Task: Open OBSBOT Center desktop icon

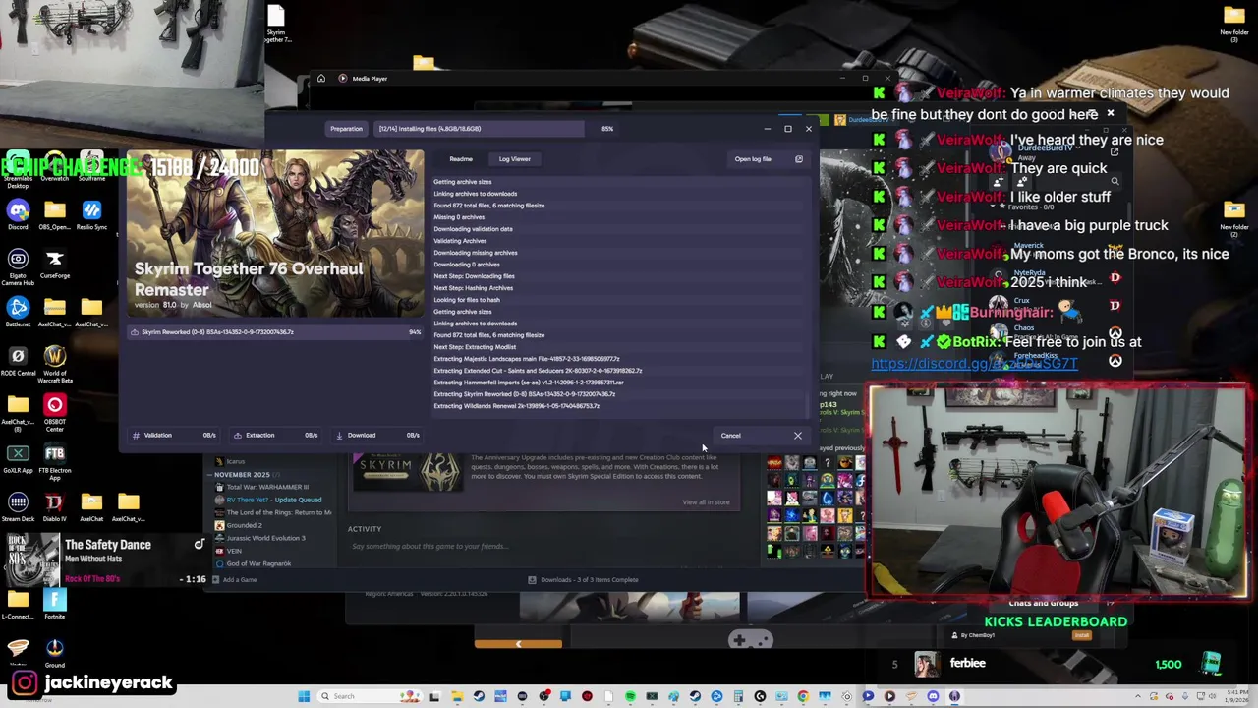Action: (x=55, y=411)
